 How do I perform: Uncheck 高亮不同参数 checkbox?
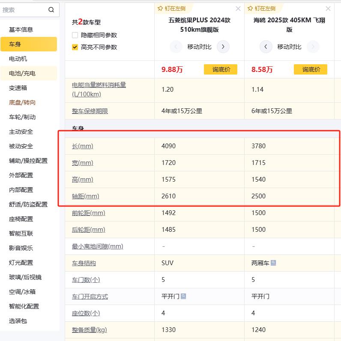[x=75, y=47]
